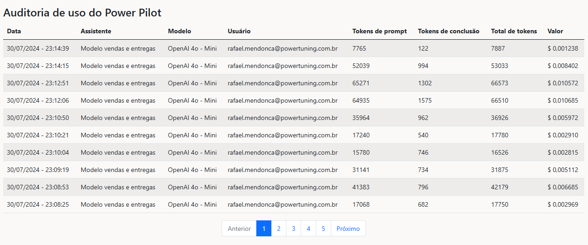588x245 pixels.
Task: Open page 3 of the audit list
Action: [293, 229]
